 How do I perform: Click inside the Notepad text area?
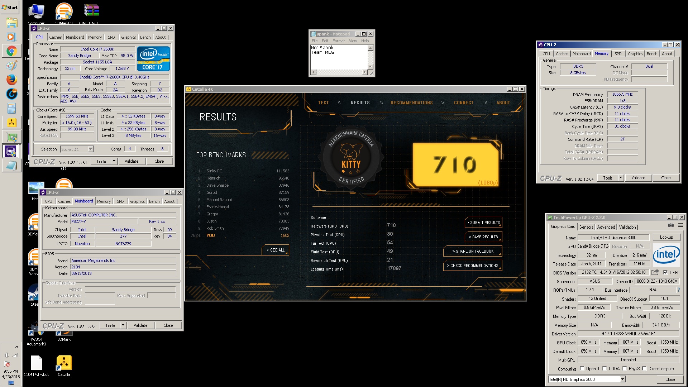click(x=339, y=57)
